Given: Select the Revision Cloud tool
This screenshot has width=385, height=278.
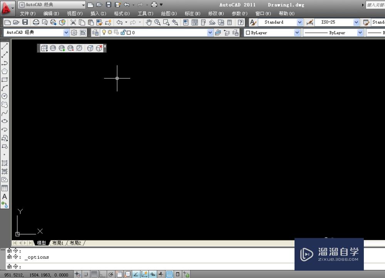Looking at the screenshot, I should pos(5,105).
